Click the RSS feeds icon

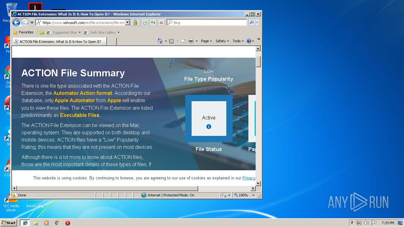click(171, 41)
